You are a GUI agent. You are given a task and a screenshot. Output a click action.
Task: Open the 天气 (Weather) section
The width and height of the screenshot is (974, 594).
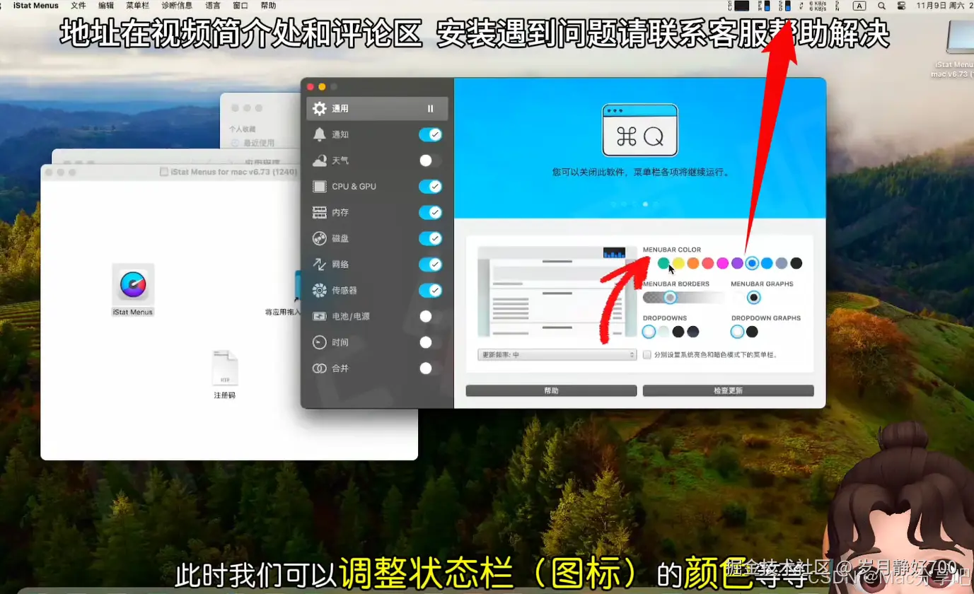(320, 160)
